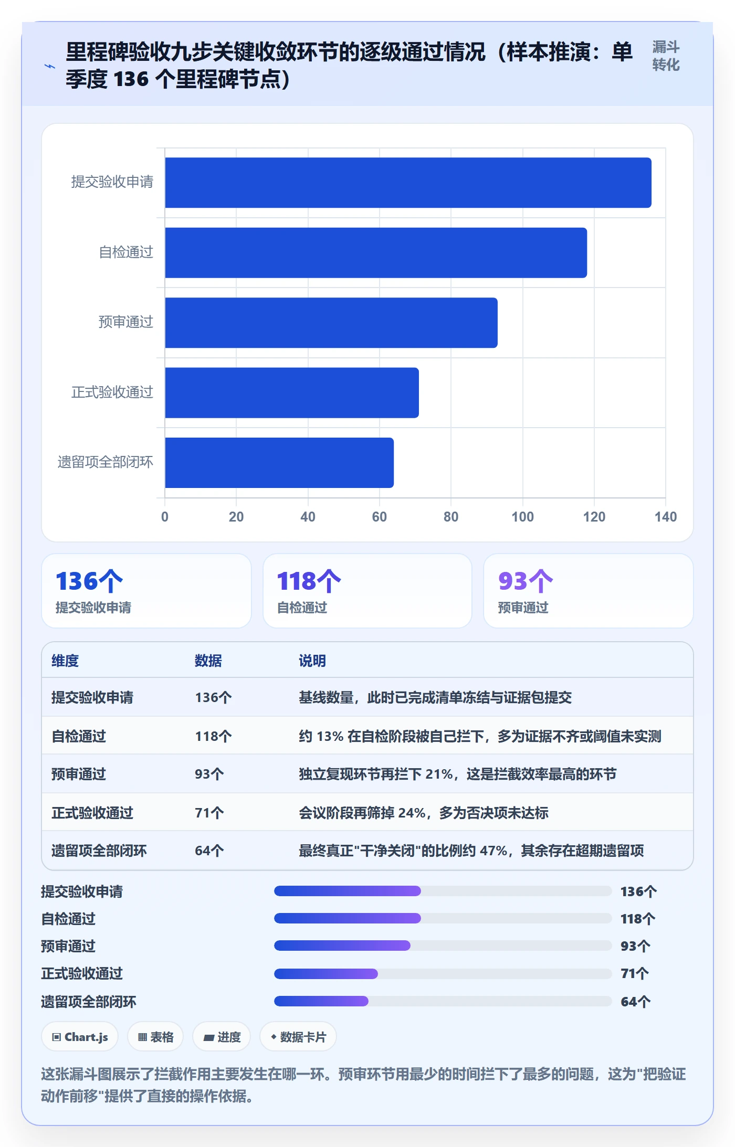Click table cell 71个
The image size is (735, 1147).
tap(209, 813)
